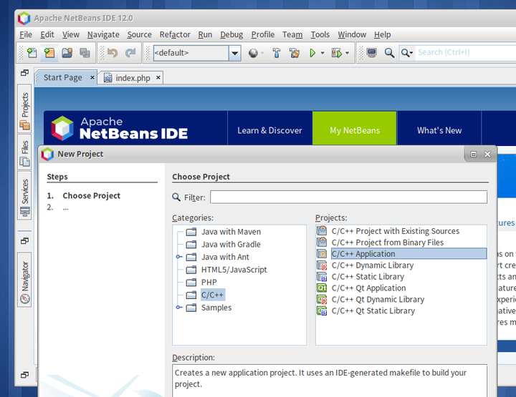Viewport: 516px width, 397px height.
Task: Click the Undo toolbar icon
Action: click(113, 52)
